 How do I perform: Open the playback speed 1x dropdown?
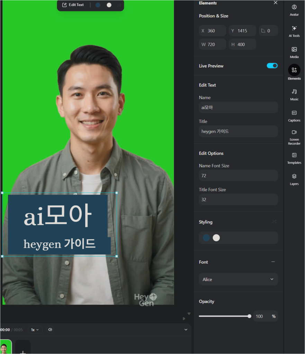pyautogui.click(x=35, y=329)
